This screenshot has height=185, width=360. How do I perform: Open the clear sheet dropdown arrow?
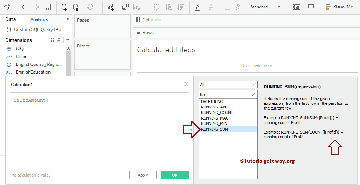coord(144,7)
